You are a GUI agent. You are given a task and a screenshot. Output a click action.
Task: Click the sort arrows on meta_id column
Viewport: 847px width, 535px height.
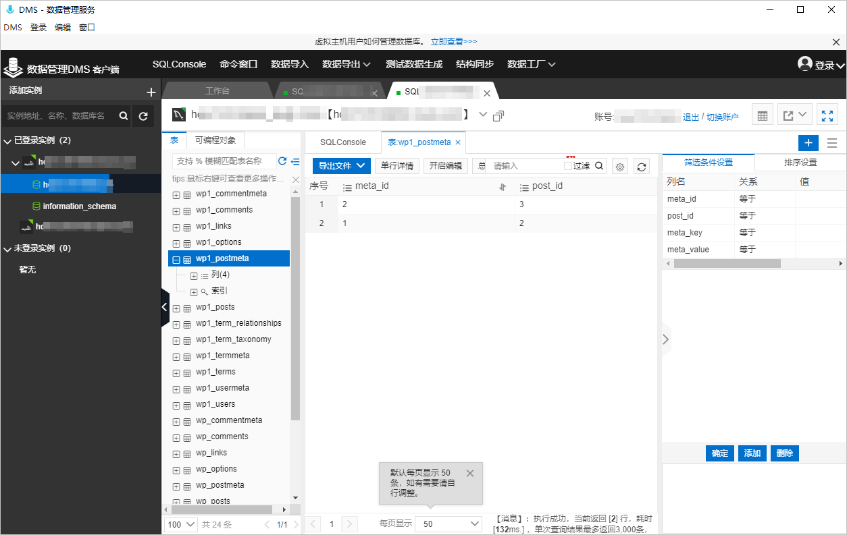(502, 187)
